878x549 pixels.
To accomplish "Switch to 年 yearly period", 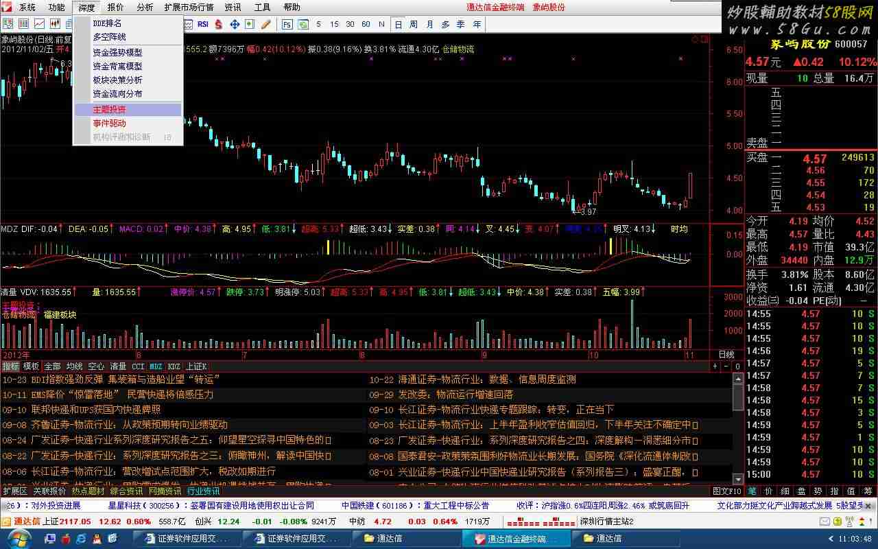I will pos(477,24).
